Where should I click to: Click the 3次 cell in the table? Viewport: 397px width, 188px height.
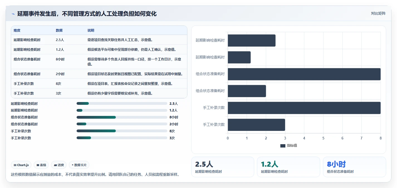pyautogui.click(x=58, y=93)
